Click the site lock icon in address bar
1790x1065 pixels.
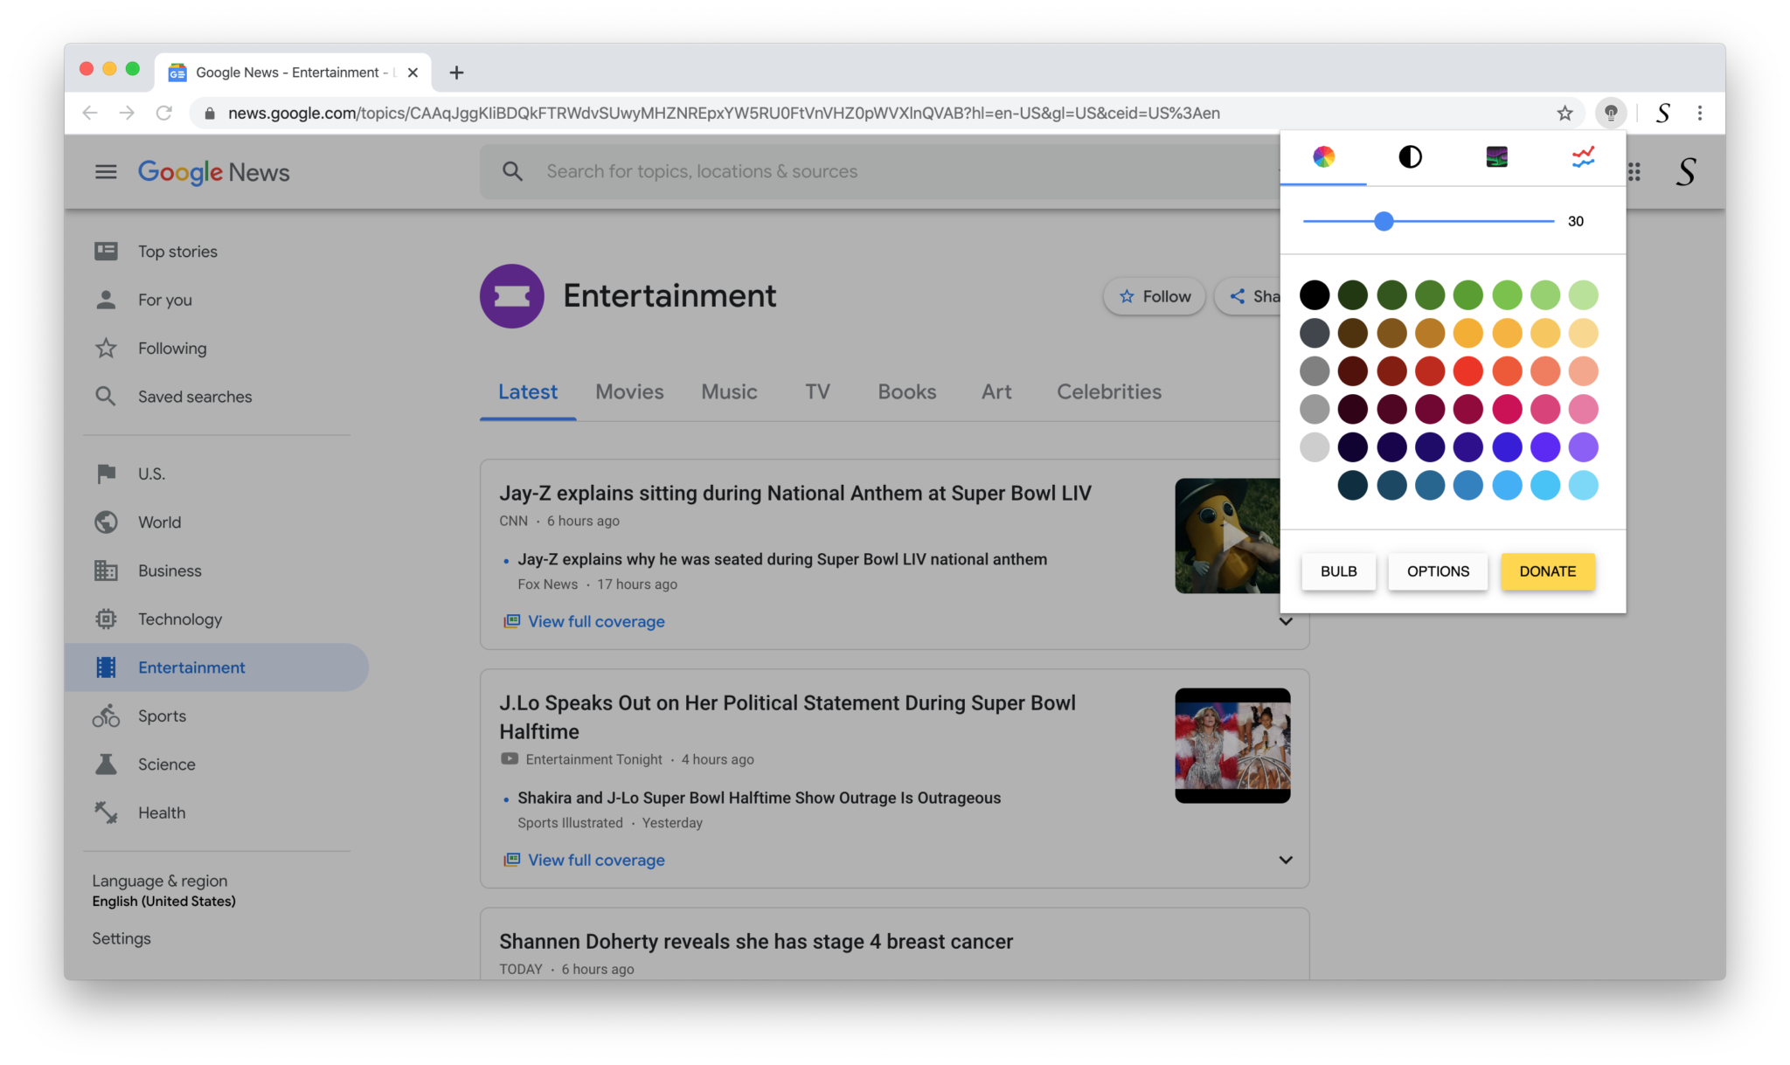pos(209,113)
